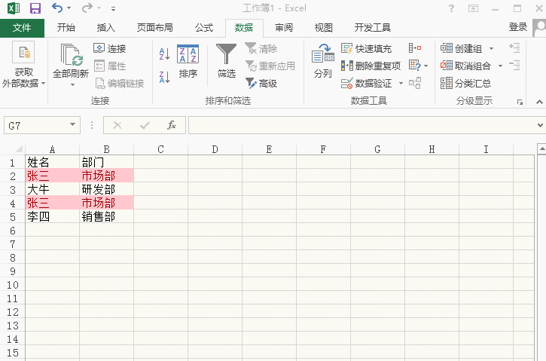Customize Quick Access Toolbar dropdown
The height and width of the screenshot is (361, 546).
point(113,8)
